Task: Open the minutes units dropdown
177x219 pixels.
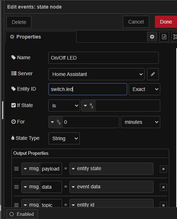Action: coord(141,122)
